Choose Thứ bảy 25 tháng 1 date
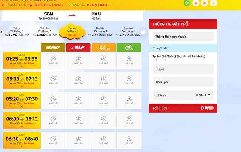This screenshot has width=241, height=152. tap(100, 32)
